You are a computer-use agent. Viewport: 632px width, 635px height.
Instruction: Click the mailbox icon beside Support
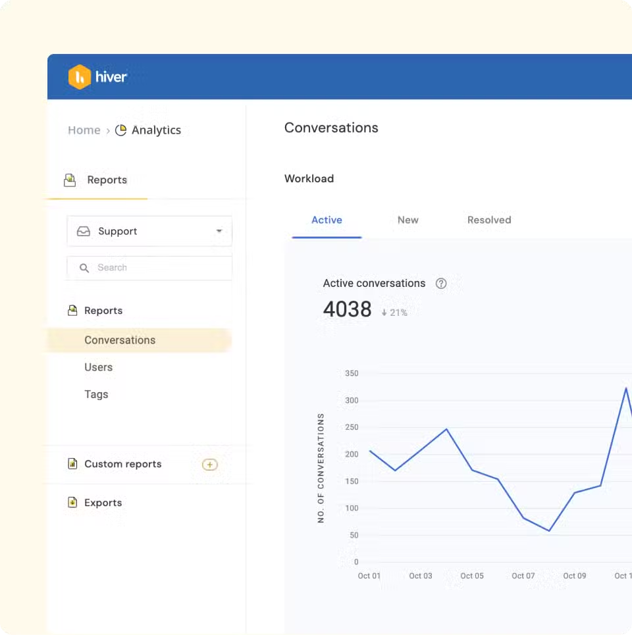(82, 231)
